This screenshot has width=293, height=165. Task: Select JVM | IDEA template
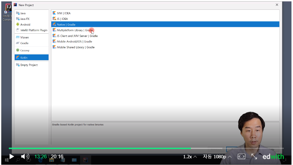pos(165,13)
